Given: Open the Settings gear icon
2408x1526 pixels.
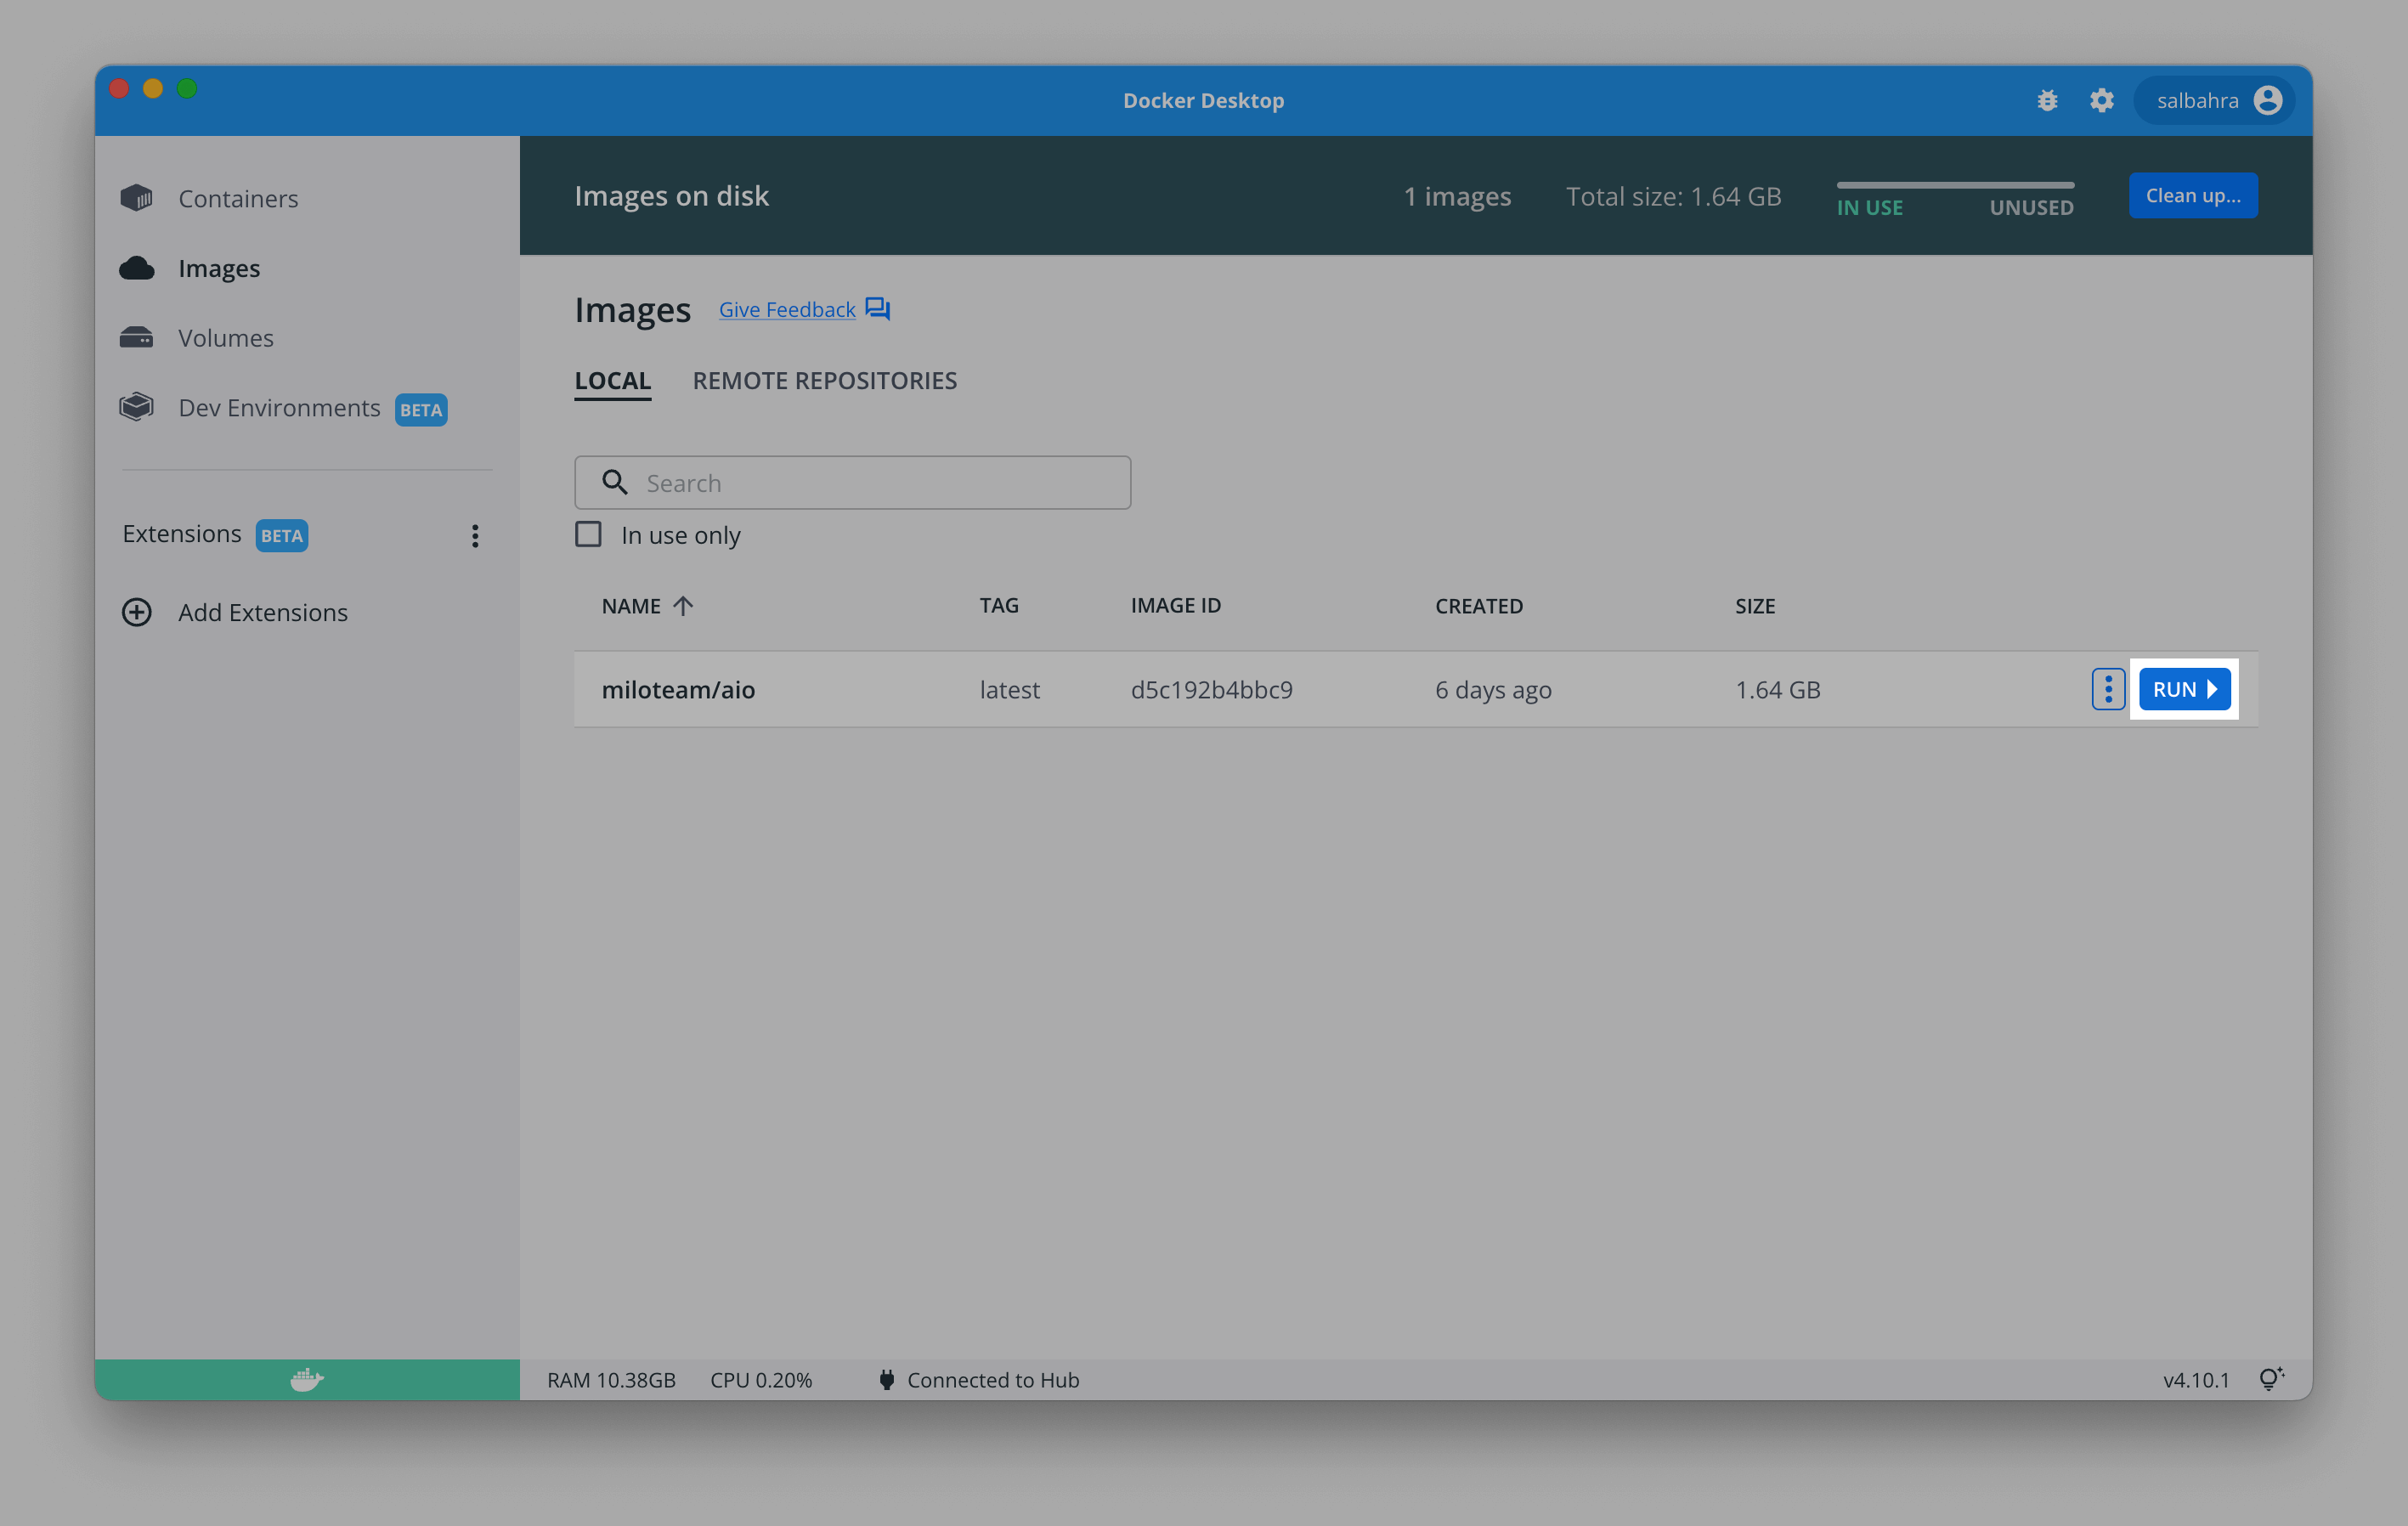Looking at the screenshot, I should pos(2102,100).
